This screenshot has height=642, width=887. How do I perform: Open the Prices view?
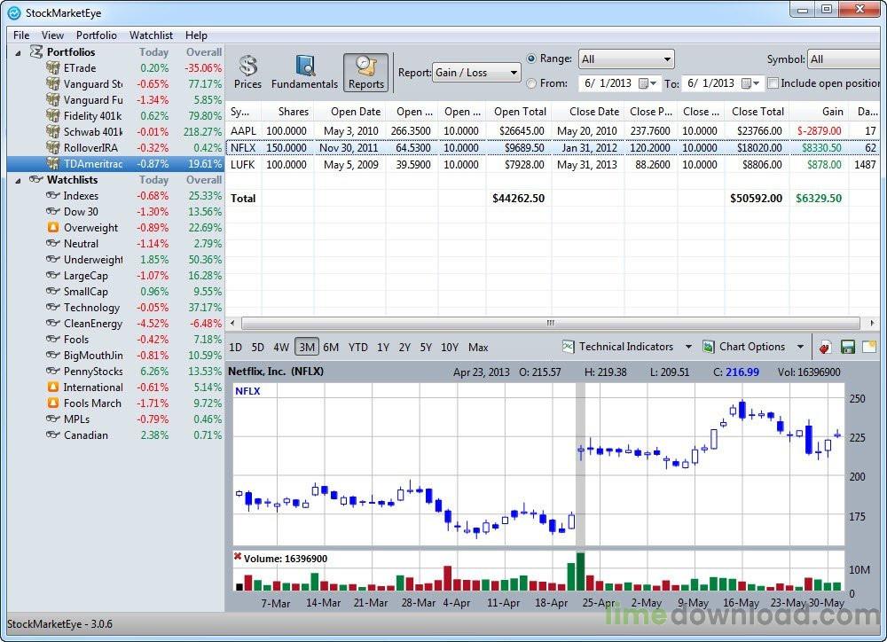pyautogui.click(x=247, y=72)
